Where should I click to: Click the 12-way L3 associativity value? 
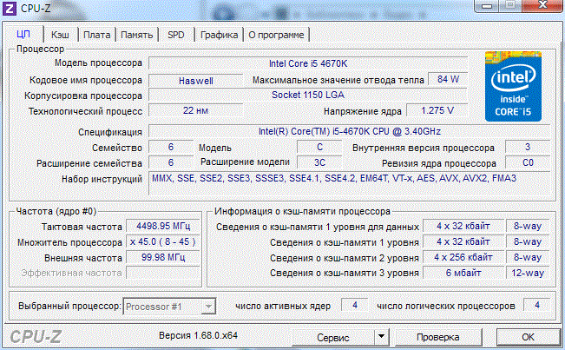tap(528, 273)
